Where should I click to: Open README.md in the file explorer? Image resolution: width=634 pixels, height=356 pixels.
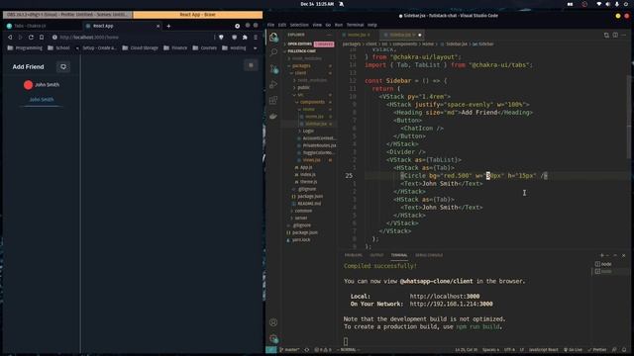309,204
